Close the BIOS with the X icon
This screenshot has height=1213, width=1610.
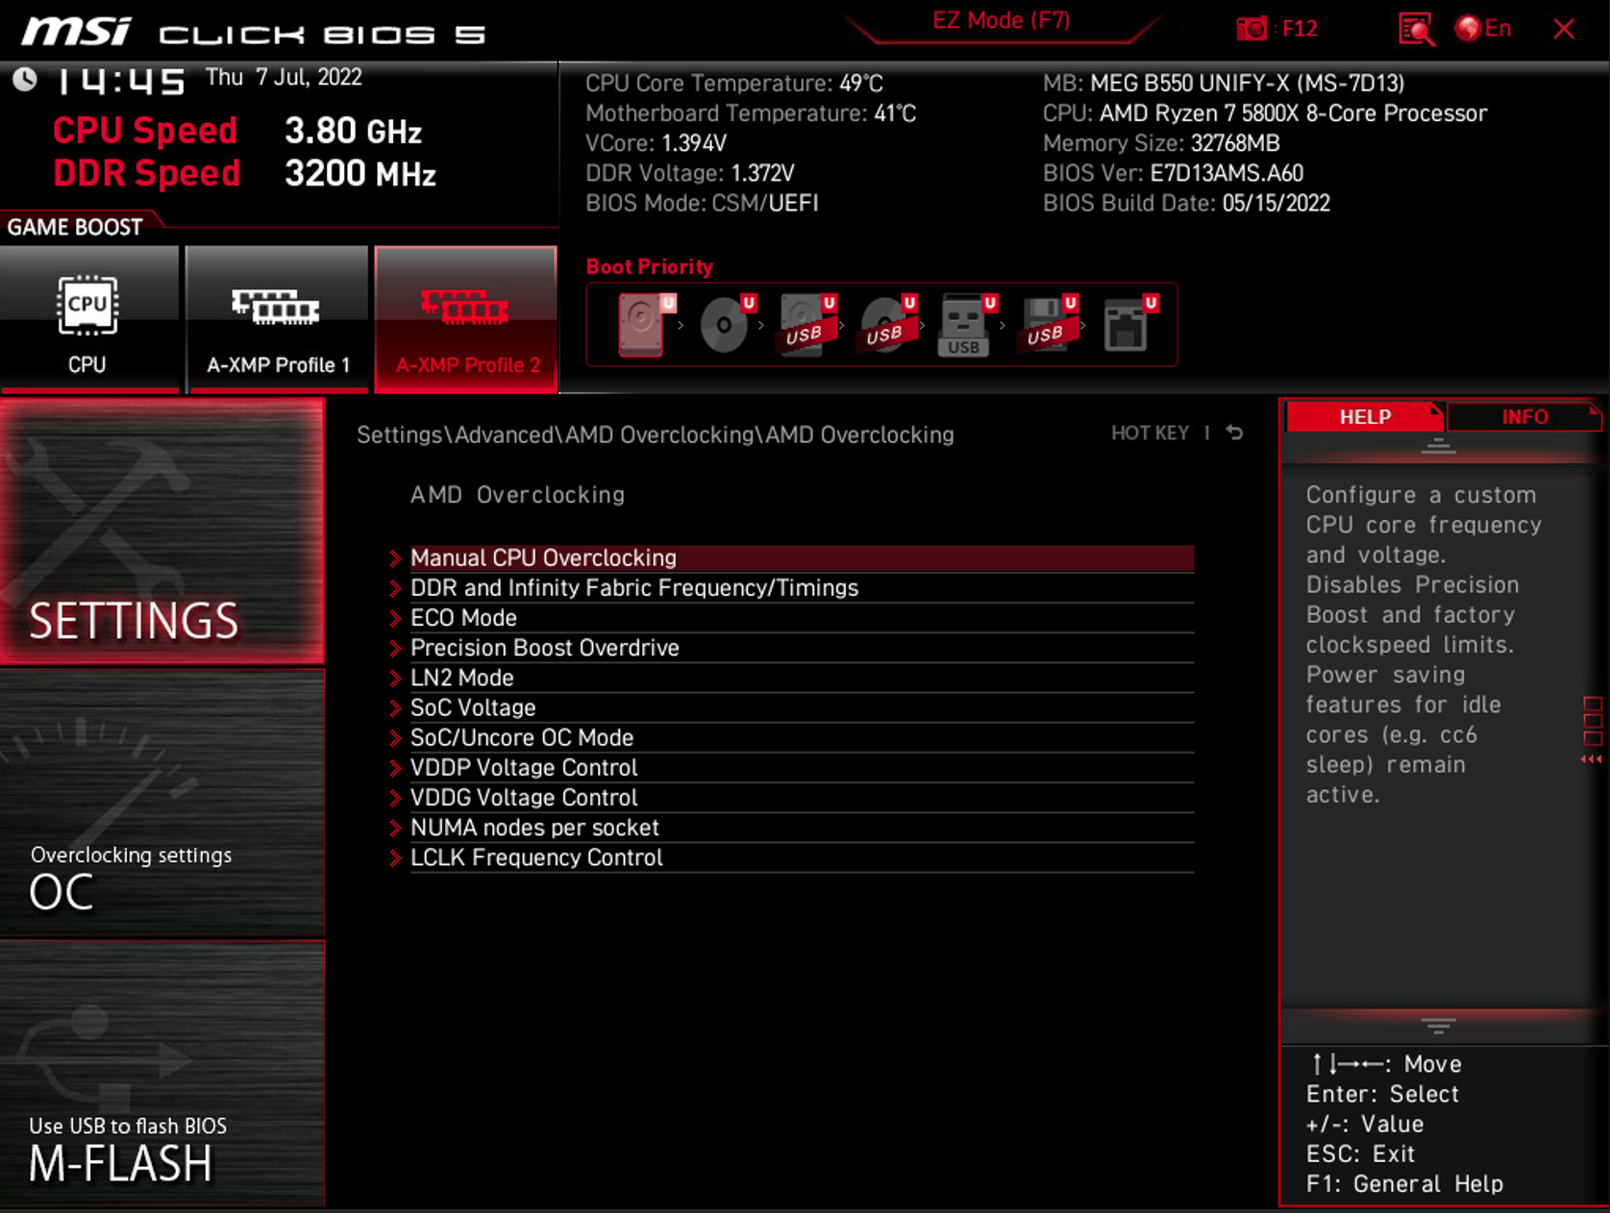[1564, 29]
